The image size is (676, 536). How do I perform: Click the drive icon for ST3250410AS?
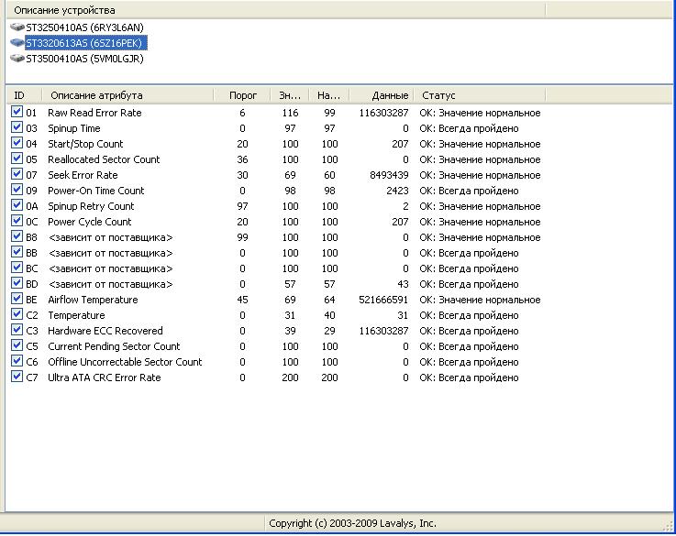[17, 27]
